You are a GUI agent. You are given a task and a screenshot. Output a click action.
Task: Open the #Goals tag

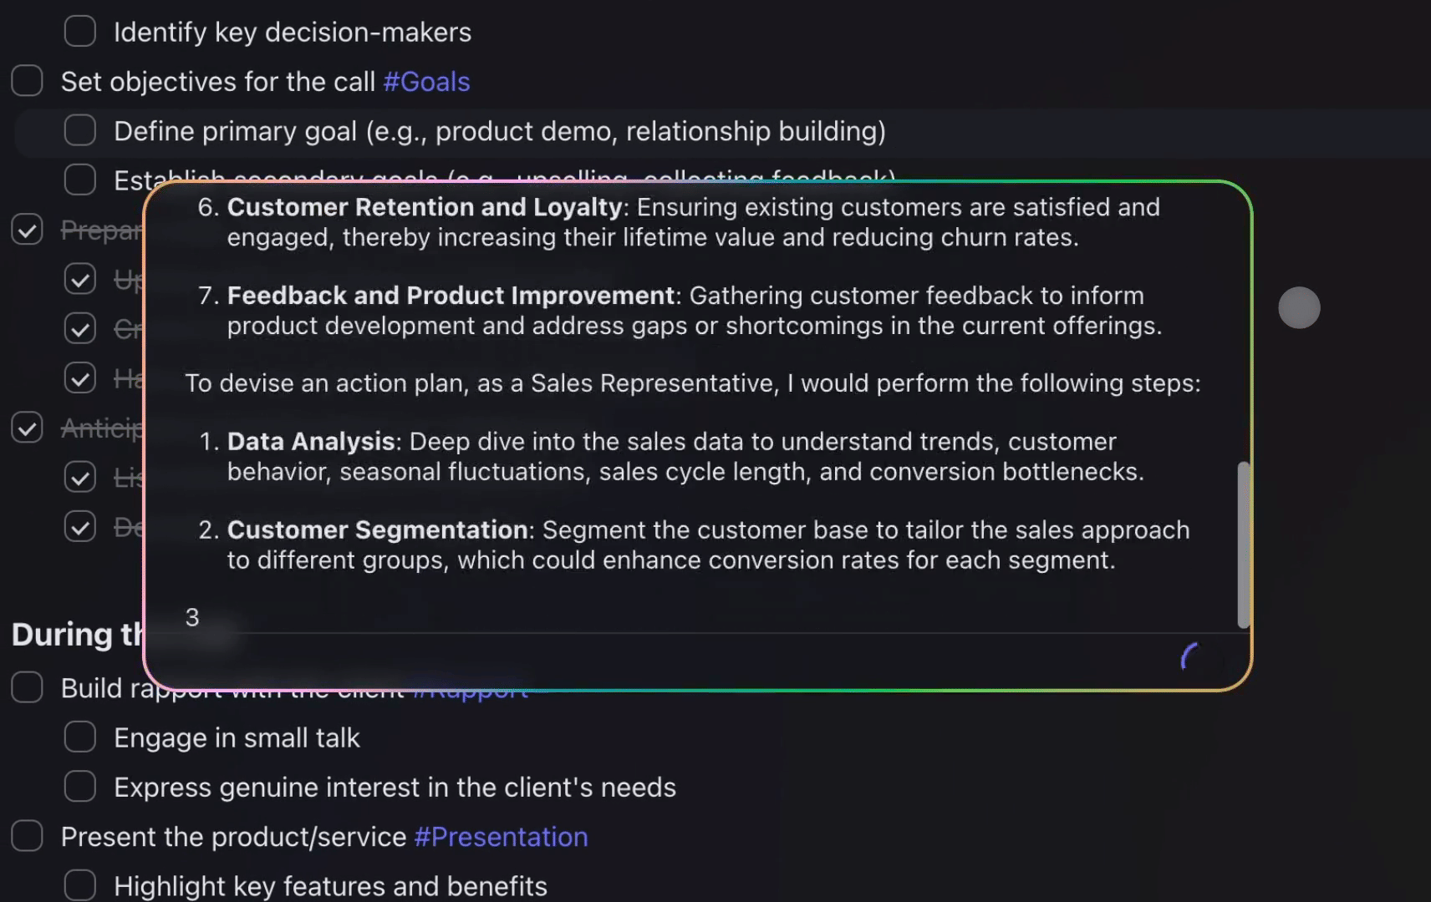[x=426, y=82]
